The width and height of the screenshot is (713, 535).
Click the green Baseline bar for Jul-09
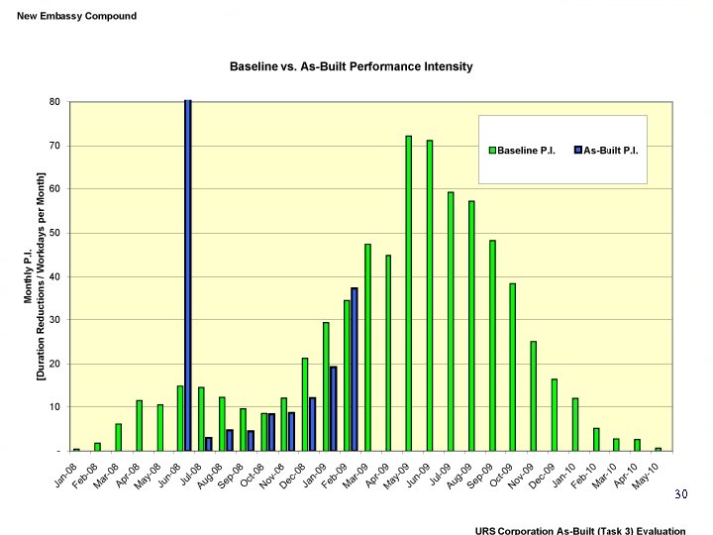(x=451, y=322)
